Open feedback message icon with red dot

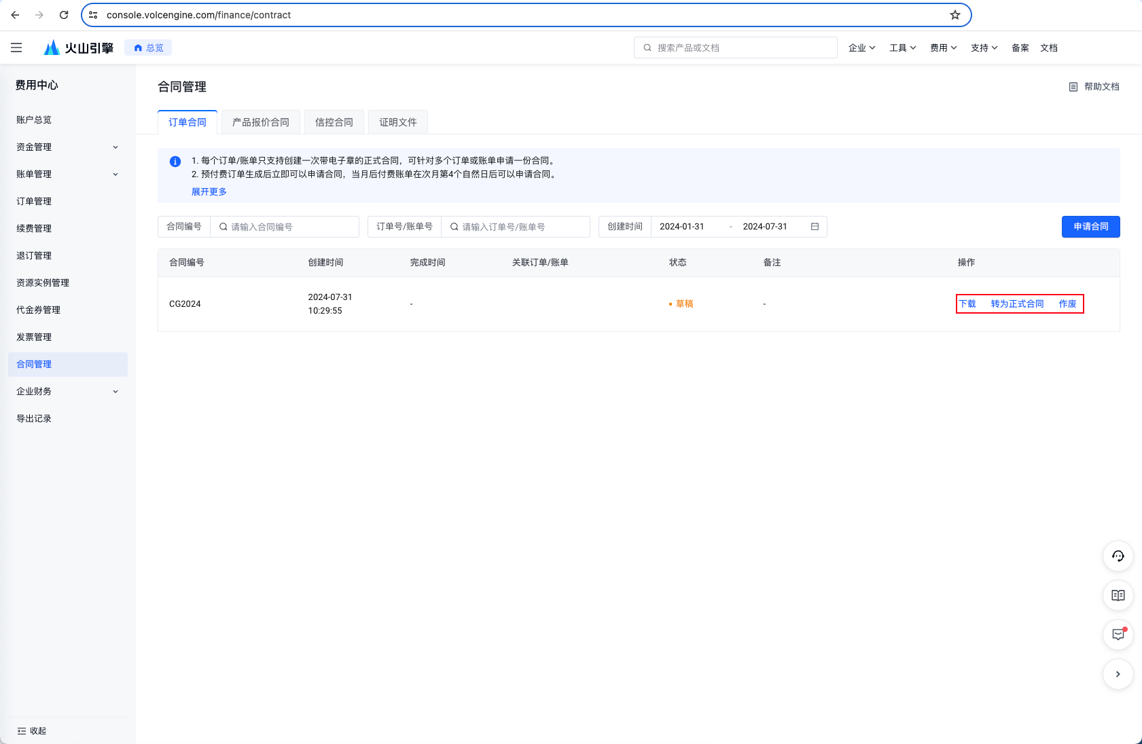1118,635
